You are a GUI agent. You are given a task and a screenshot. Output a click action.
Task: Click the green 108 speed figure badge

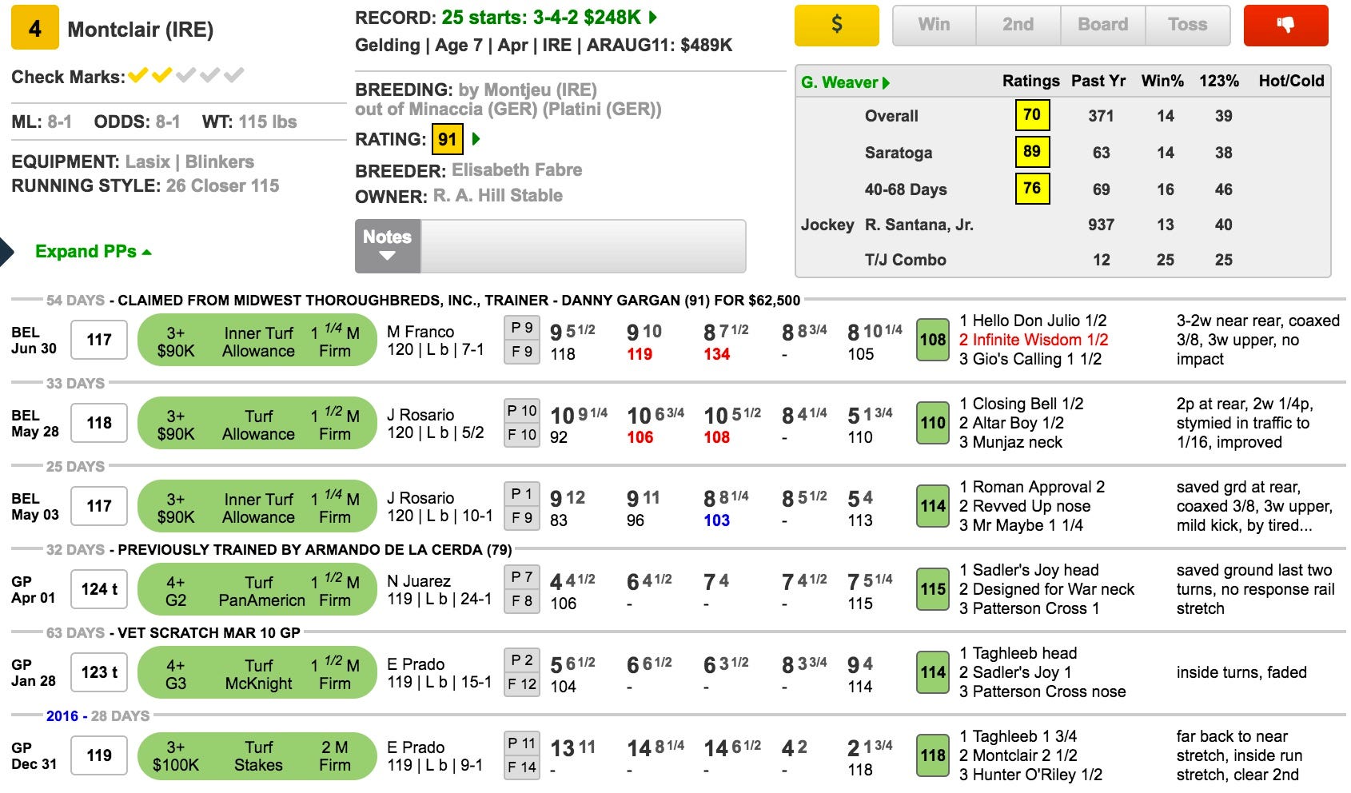tap(932, 340)
